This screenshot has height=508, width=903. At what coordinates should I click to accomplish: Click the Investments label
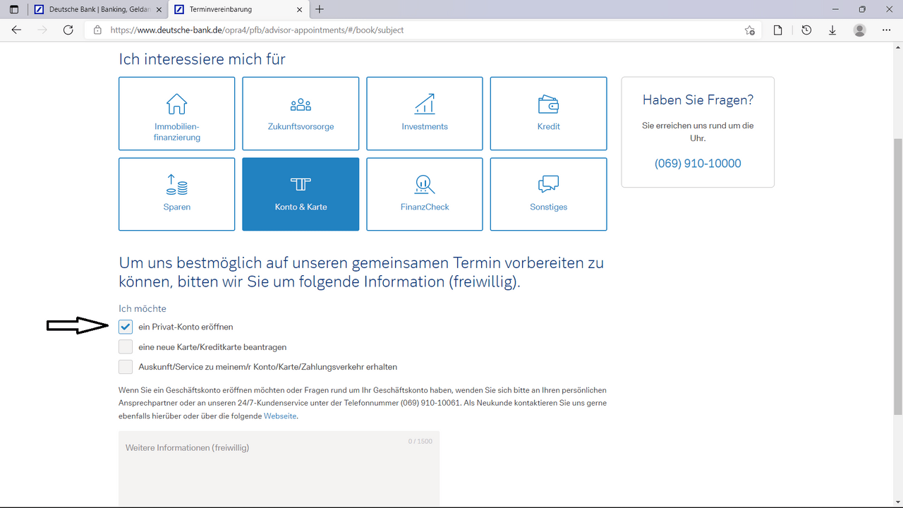click(425, 127)
